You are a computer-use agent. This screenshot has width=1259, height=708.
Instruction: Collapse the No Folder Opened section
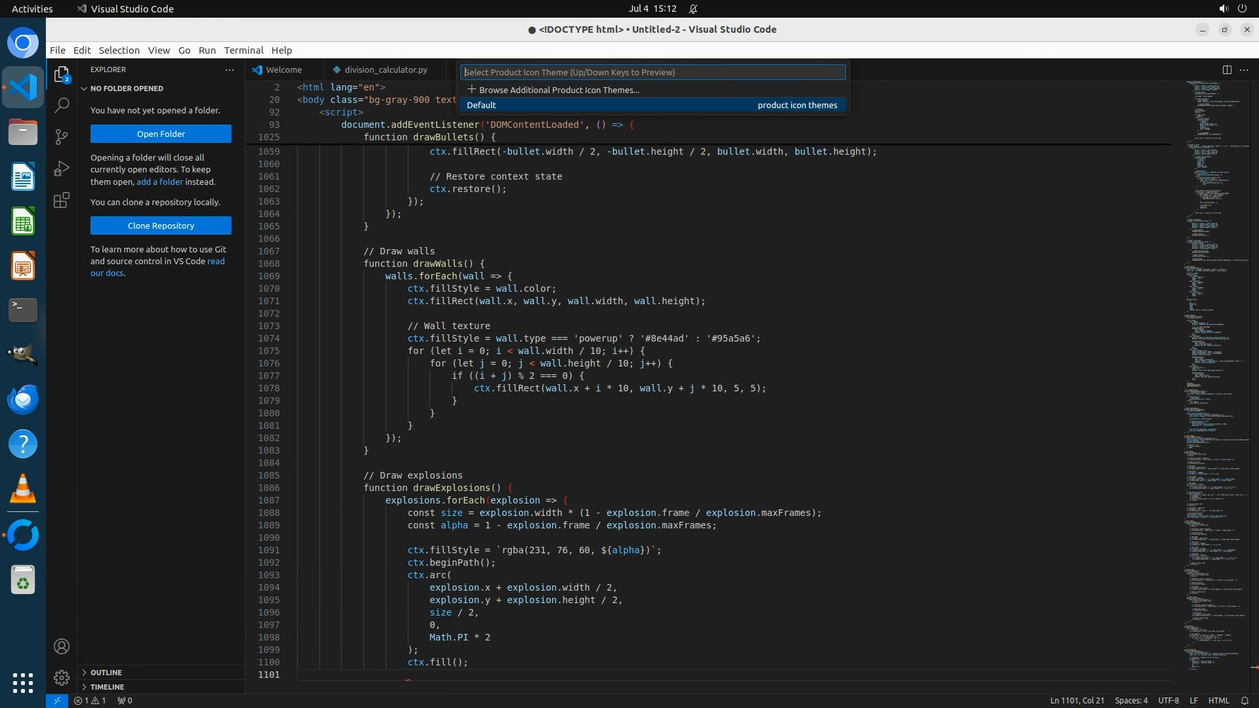[127, 88]
